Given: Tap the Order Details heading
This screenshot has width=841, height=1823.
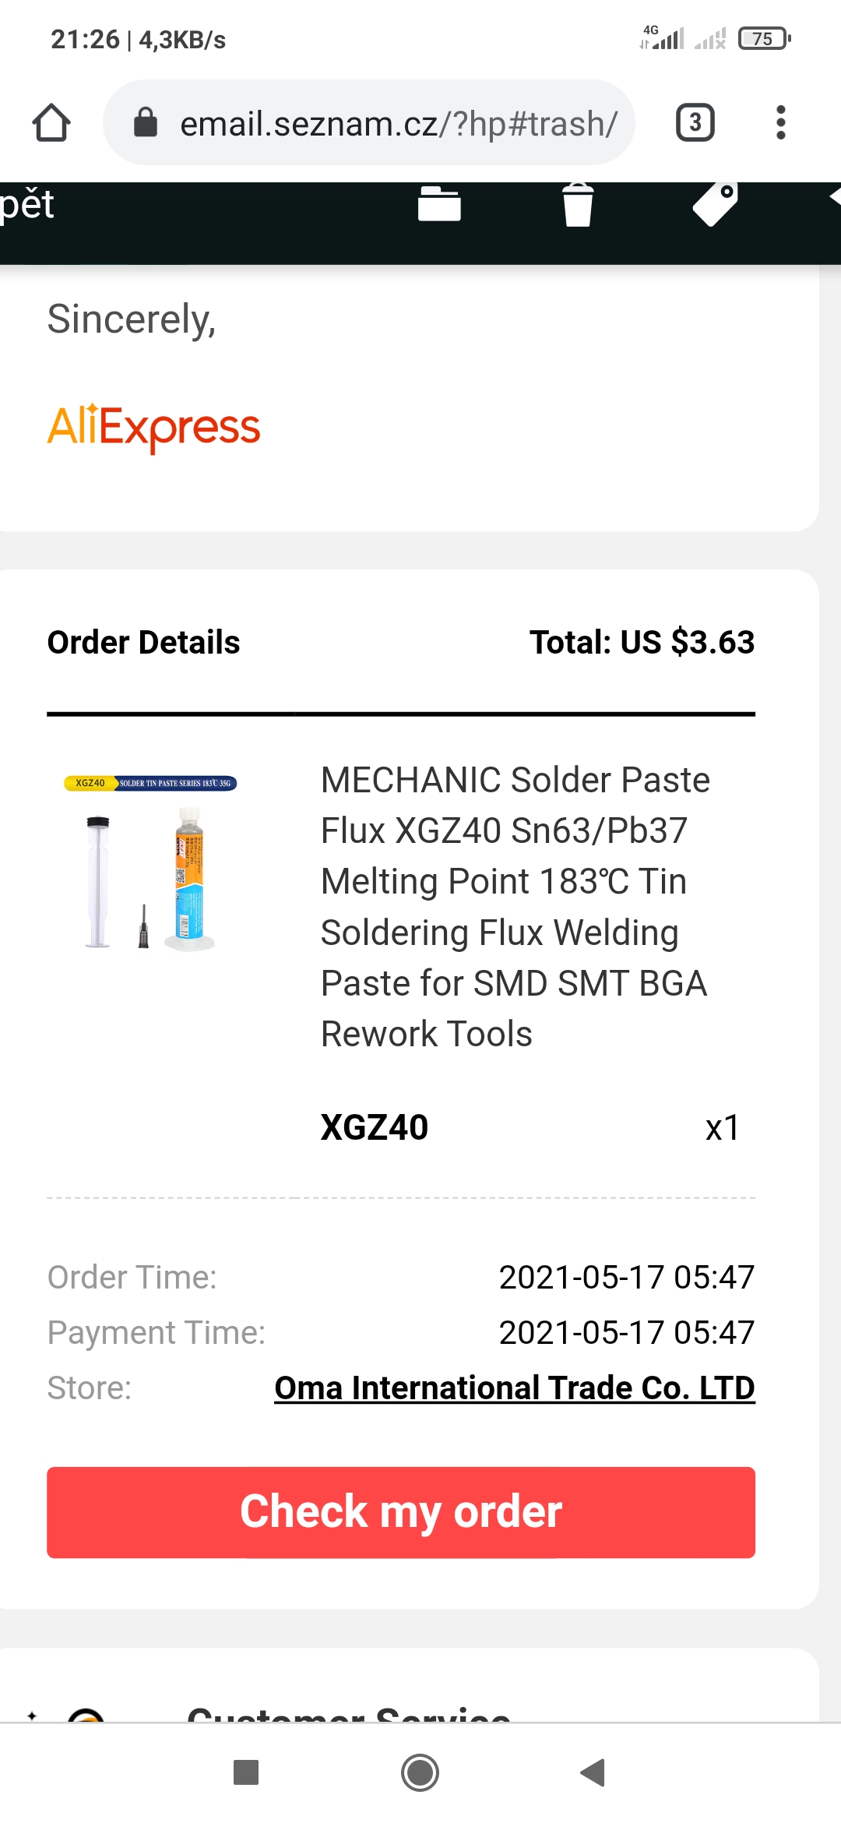Looking at the screenshot, I should pos(144,643).
